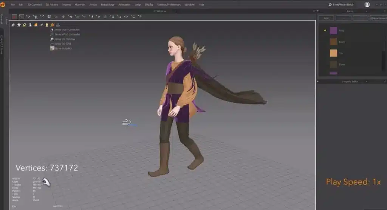Open the 3D Window header dropdown arrow
Screen dimensions: 387x210
coord(176,11)
